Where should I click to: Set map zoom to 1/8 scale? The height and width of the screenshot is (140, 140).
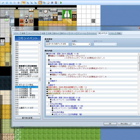tap(35, 3)
